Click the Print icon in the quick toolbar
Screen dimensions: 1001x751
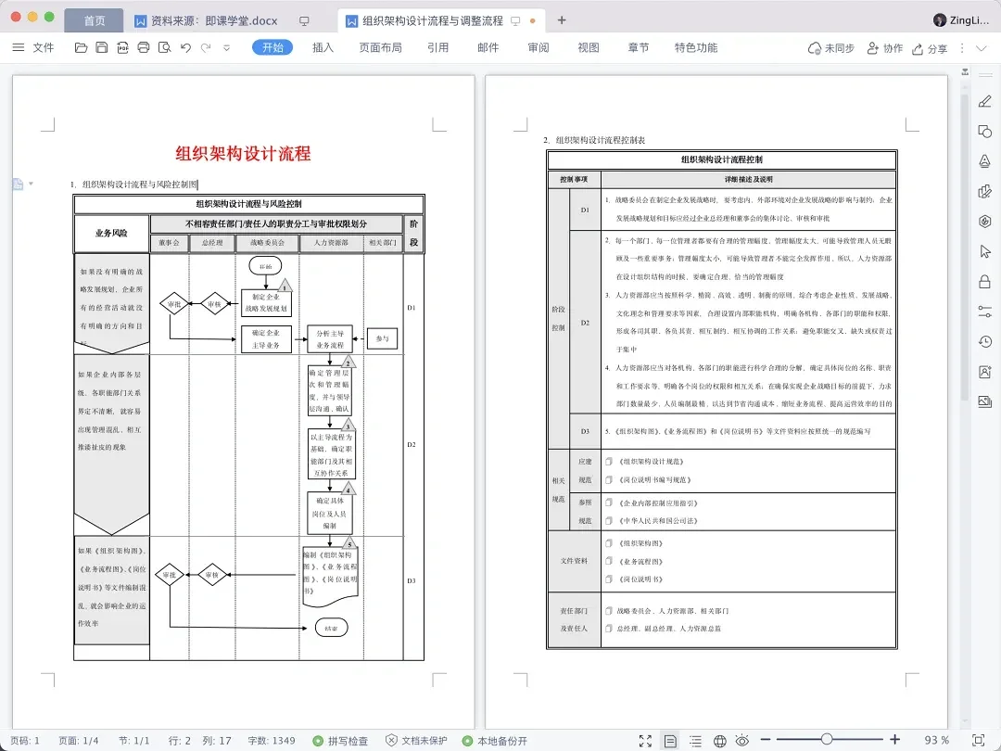[x=144, y=47]
